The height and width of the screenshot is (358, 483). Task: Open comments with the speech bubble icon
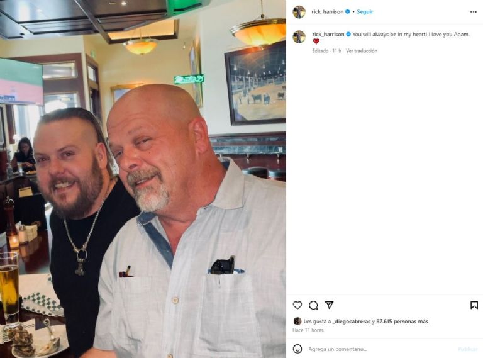(x=313, y=305)
